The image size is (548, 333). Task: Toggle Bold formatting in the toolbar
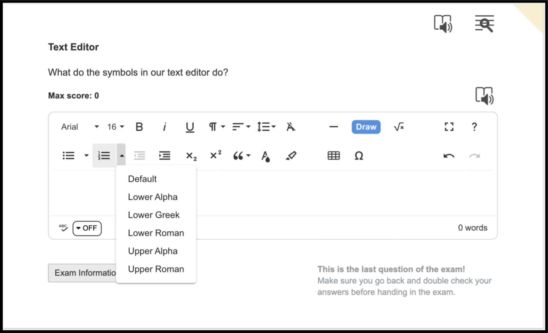coord(139,127)
